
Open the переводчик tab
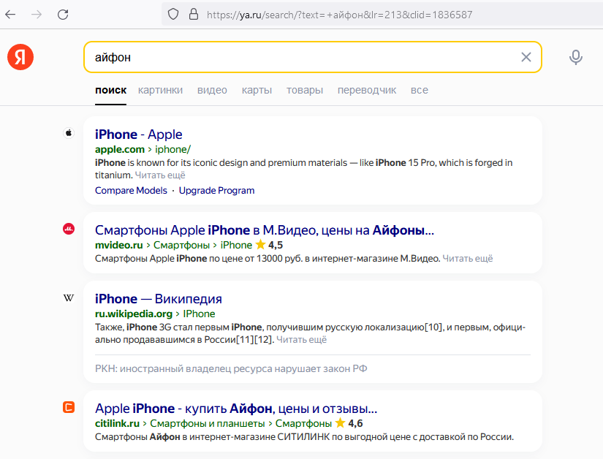coord(367,90)
